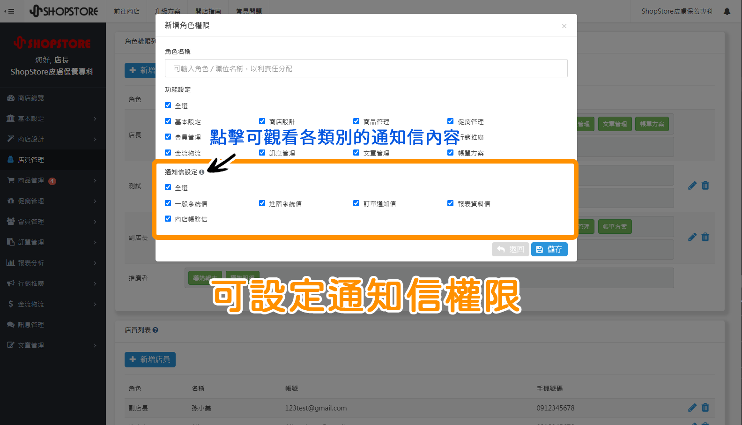This screenshot has width=742, height=425.
Task: Toggle the 訂單通知信 checkbox
Action: pos(356,203)
